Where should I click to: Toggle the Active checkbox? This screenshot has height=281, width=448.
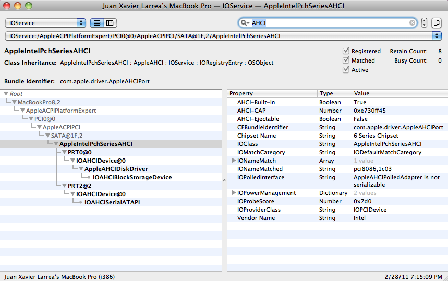click(x=346, y=70)
